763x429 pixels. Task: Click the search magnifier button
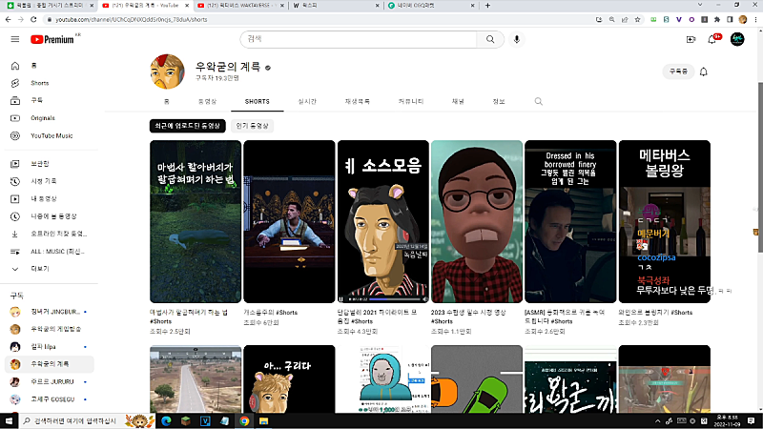[490, 39]
